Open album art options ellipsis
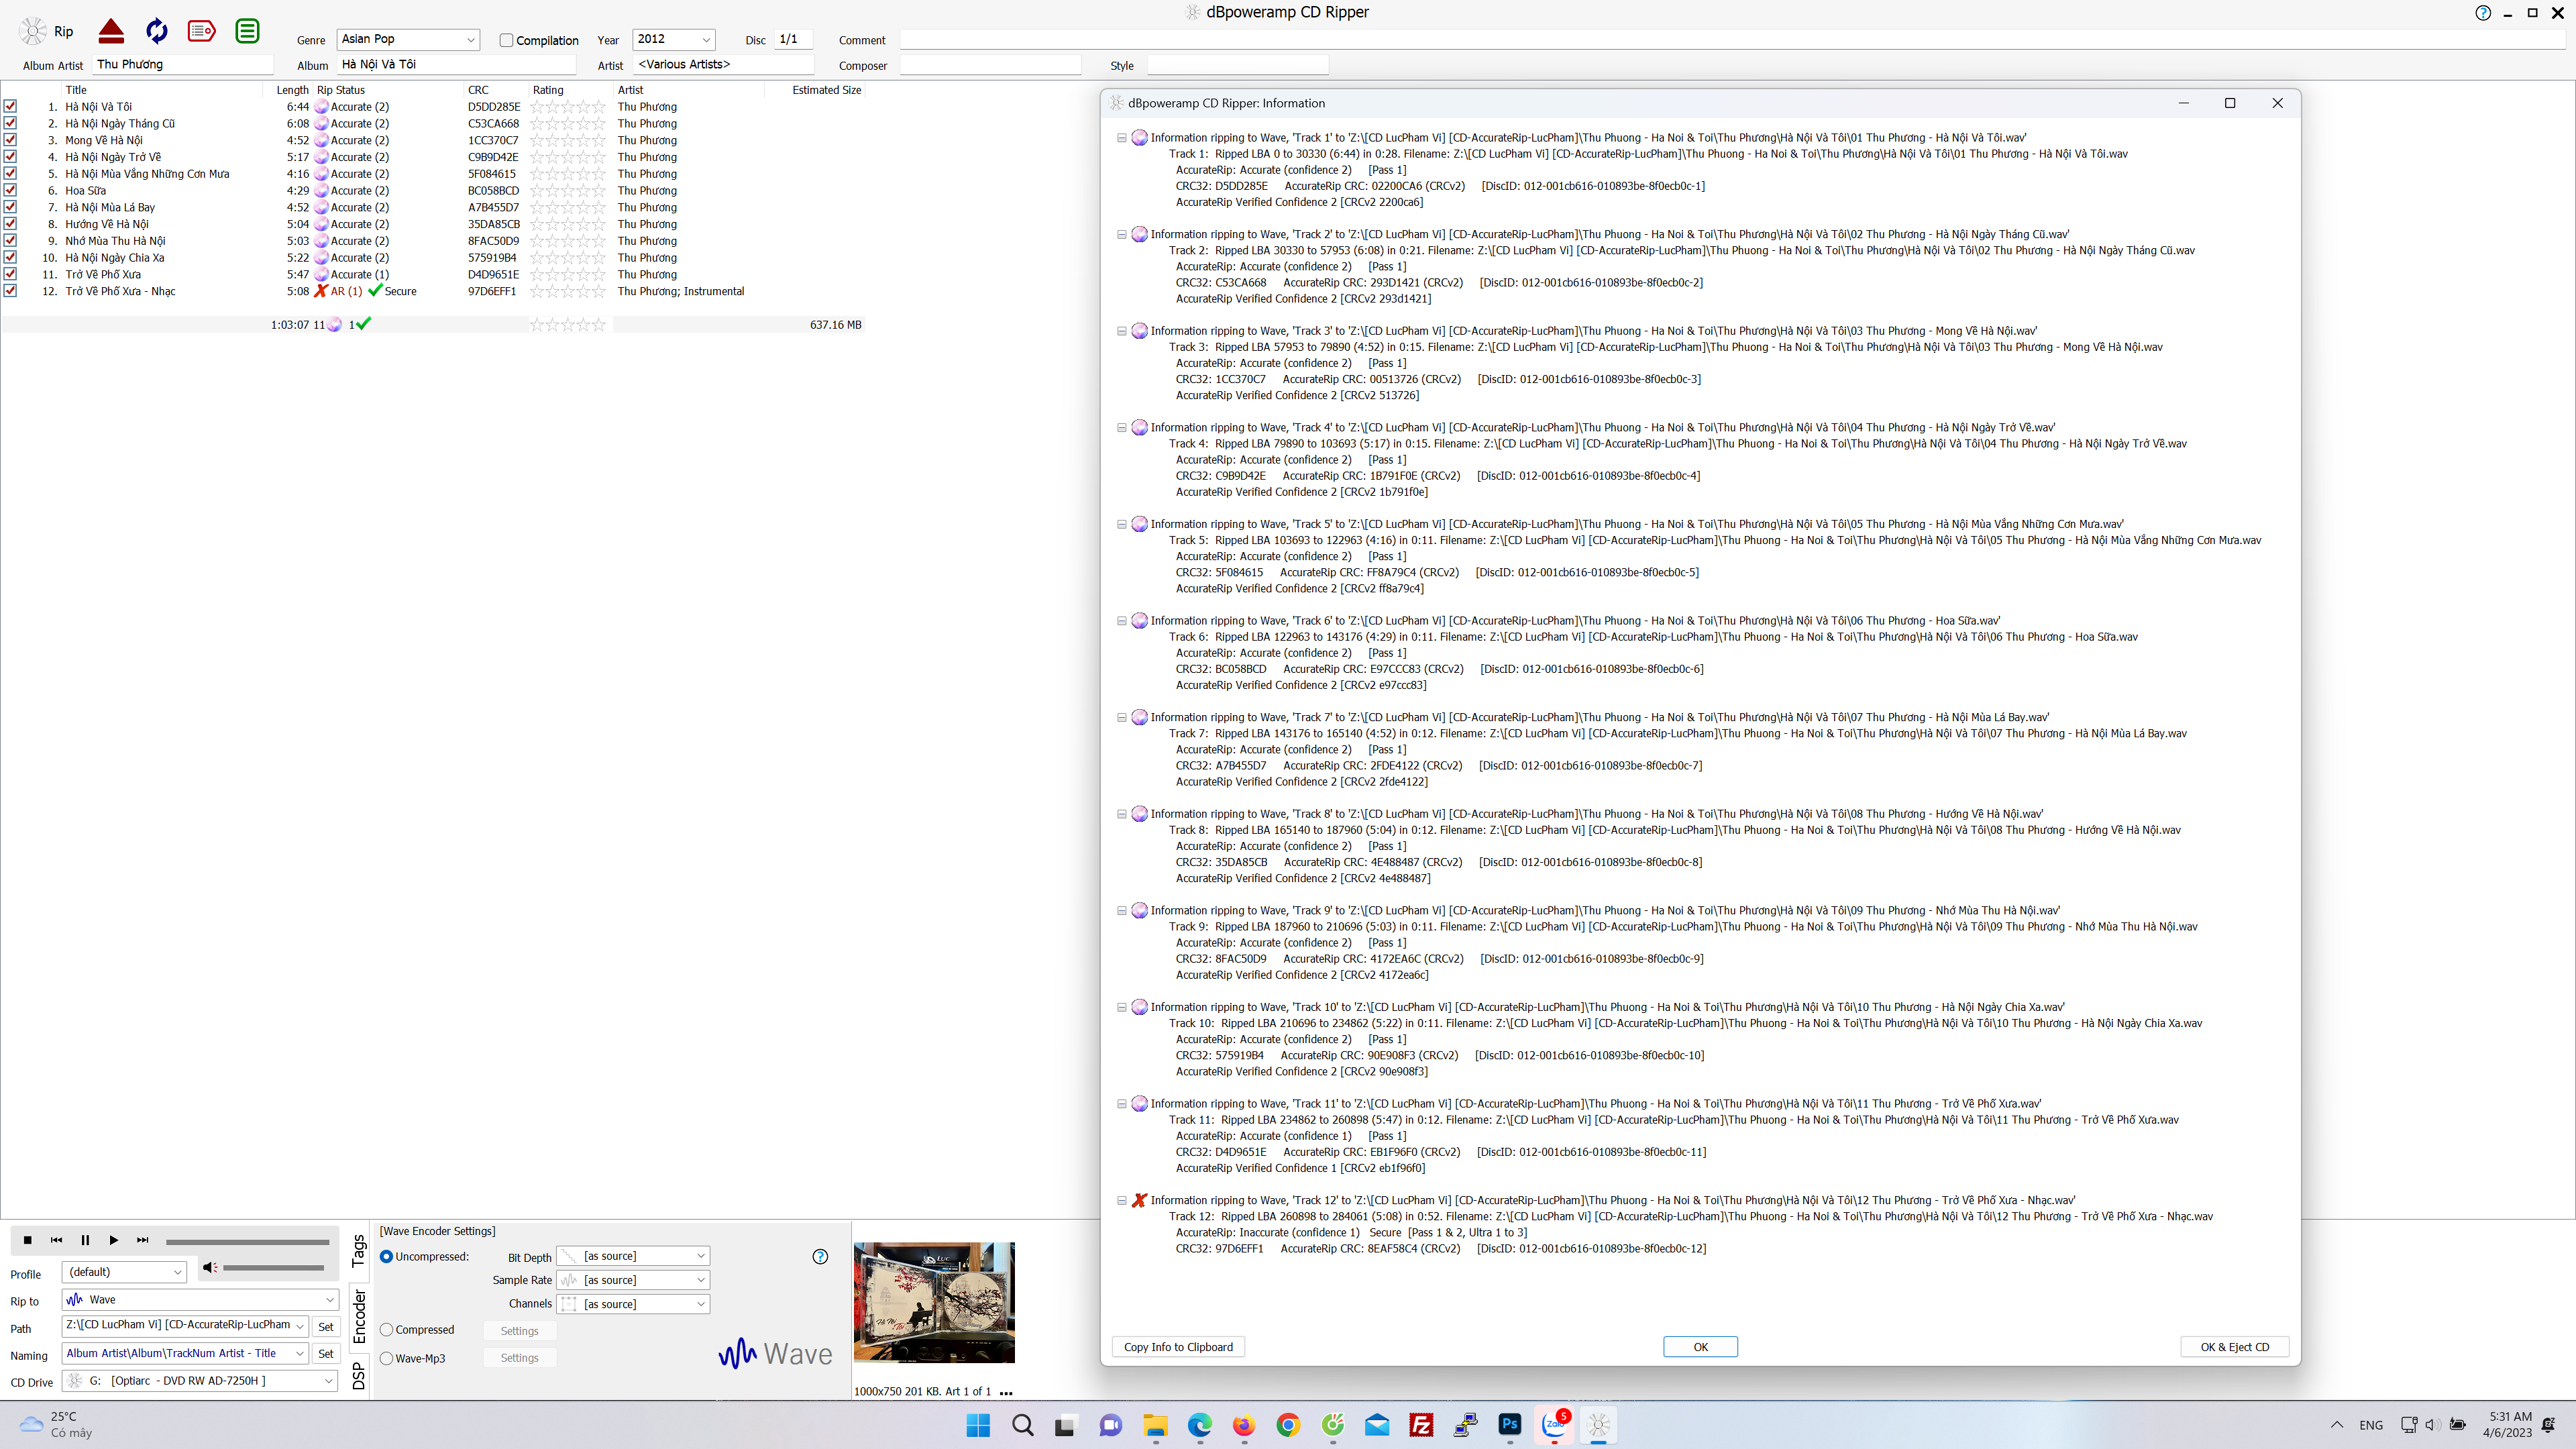This screenshot has height=1449, width=2576. 1006,1392
